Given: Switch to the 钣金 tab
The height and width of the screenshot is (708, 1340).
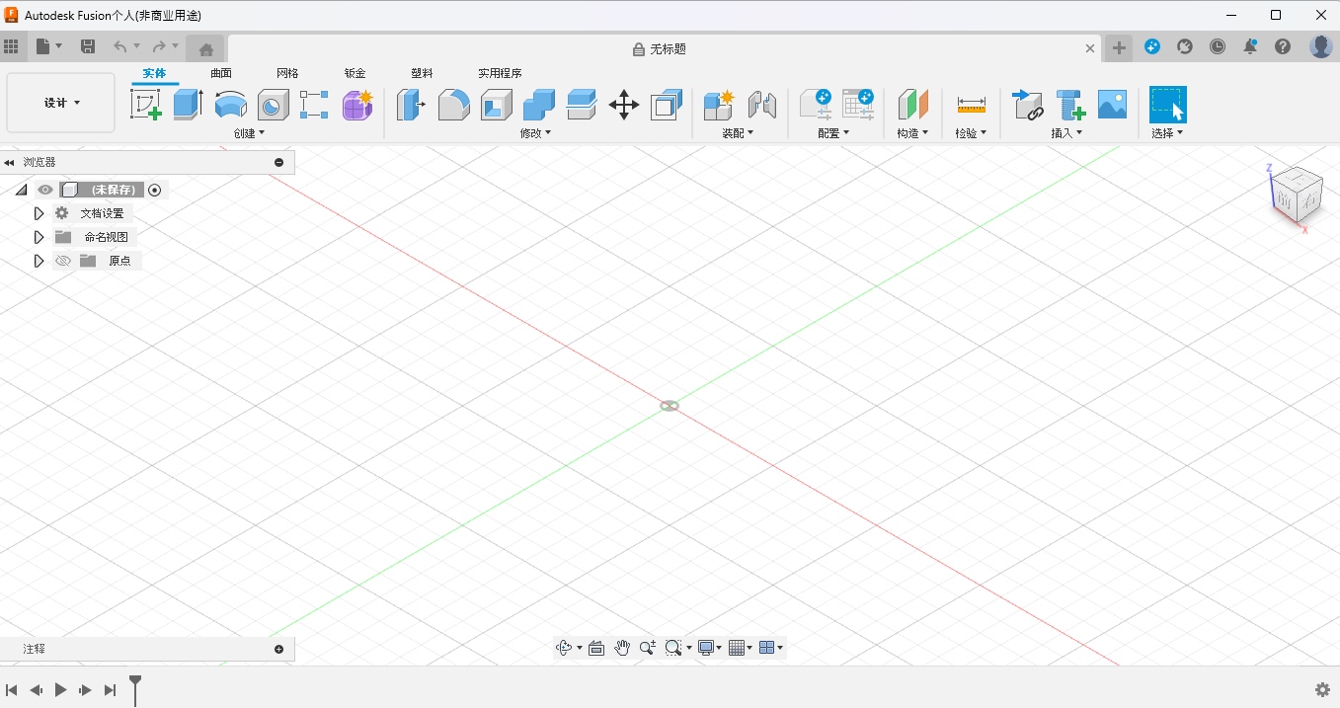Looking at the screenshot, I should pos(355,73).
